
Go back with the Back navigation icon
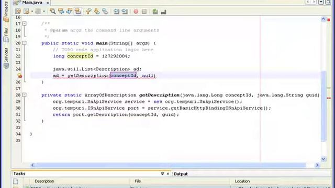pyautogui.click(x=27, y=11)
